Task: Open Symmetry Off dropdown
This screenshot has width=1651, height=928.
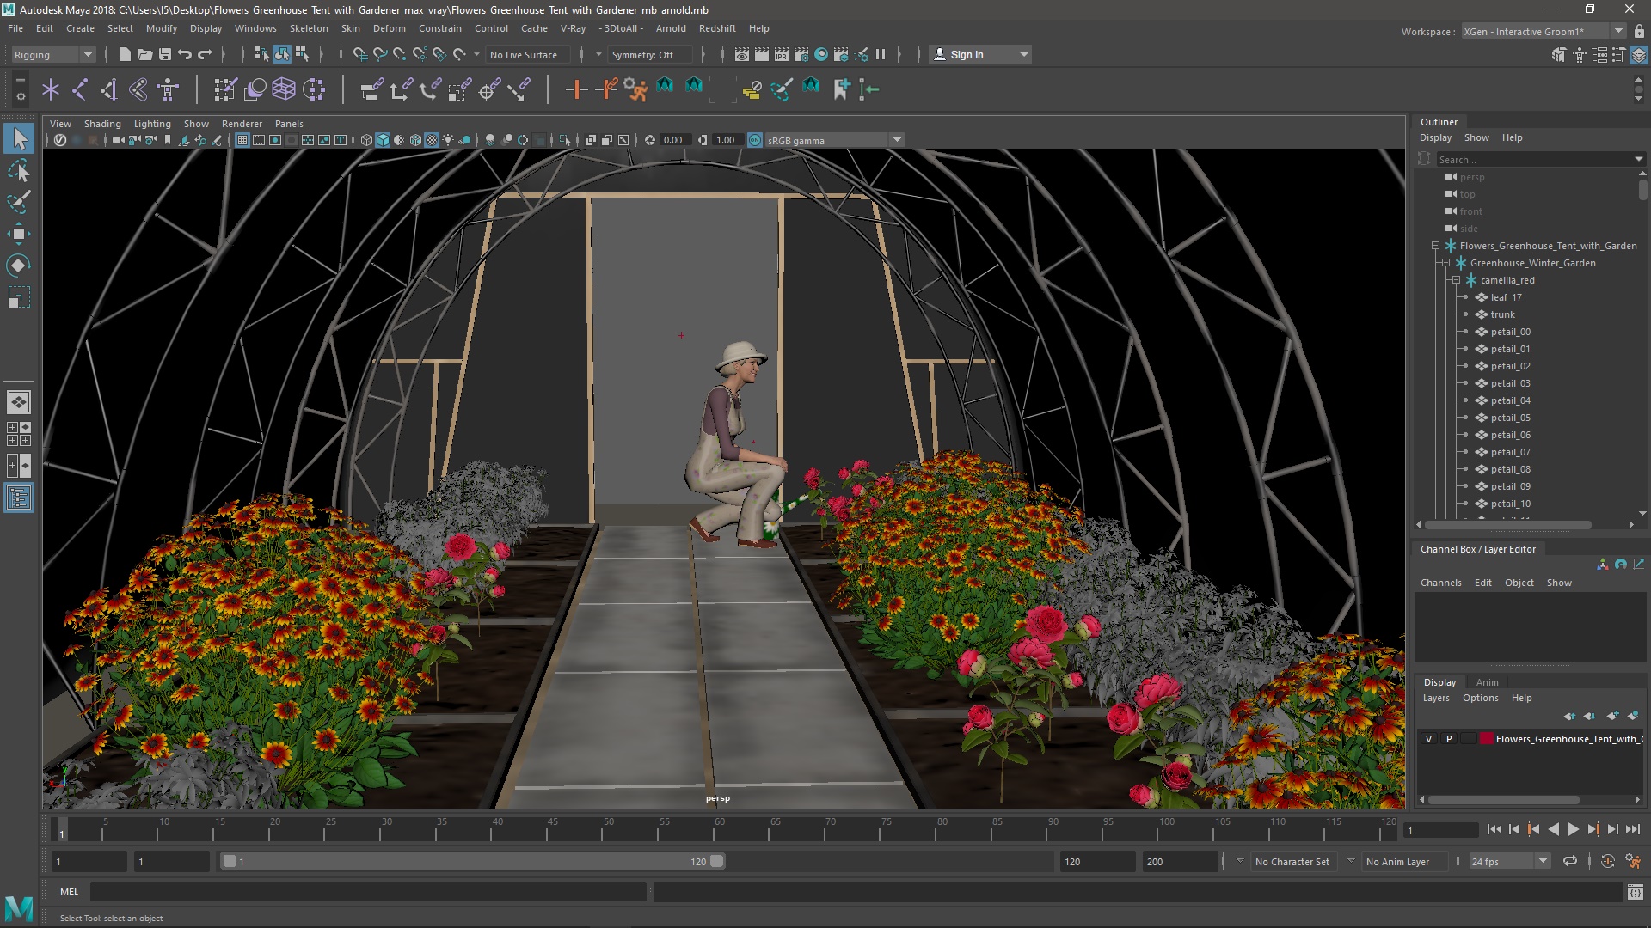Action: 649,55
